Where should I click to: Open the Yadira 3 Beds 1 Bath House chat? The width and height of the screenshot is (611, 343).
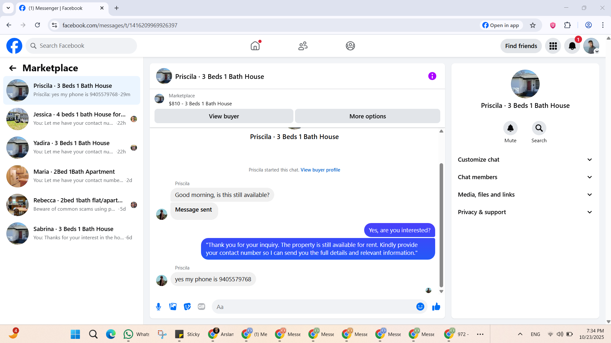click(72, 148)
